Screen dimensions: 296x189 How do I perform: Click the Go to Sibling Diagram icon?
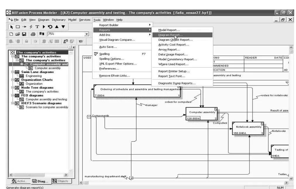50,27
